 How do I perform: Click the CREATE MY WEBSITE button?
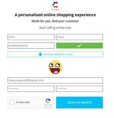point(80,102)
